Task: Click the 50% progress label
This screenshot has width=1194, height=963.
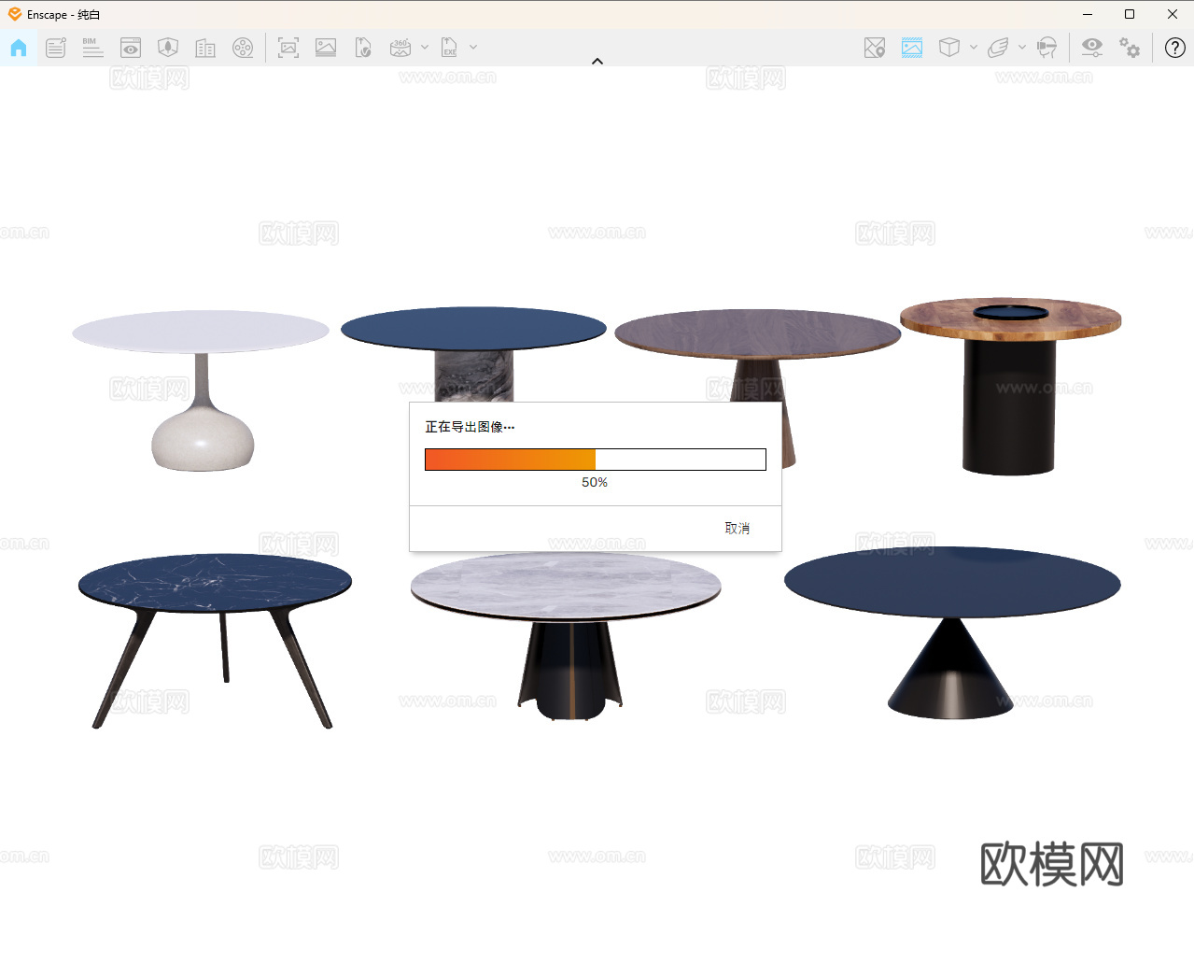Action: click(x=595, y=483)
